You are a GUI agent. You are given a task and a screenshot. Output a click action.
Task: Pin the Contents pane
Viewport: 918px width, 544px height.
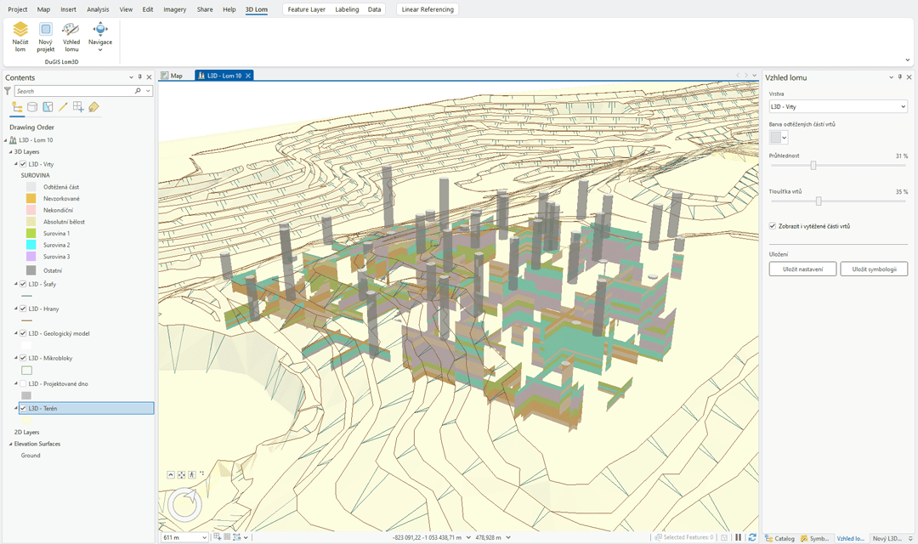click(140, 76)
